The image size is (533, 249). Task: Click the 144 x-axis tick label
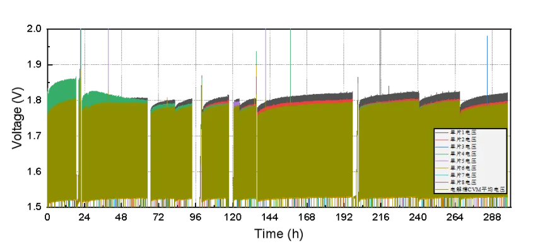(x=270, y=217)
